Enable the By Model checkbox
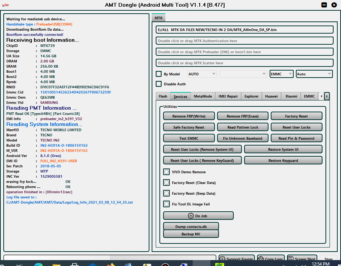The width and height of the screenshot is (341, 266). click(159, 74)
